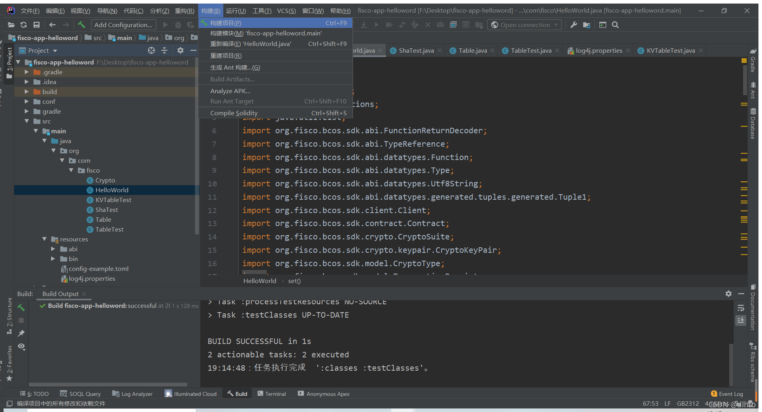The image size is (762, 412).
Task: Click the Project Structure toolbar icon
Action: click(x=587, y=25)
